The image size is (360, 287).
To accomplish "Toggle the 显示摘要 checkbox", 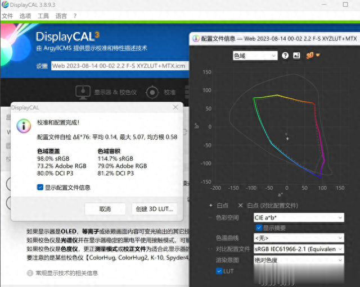I will pos(259,227).
